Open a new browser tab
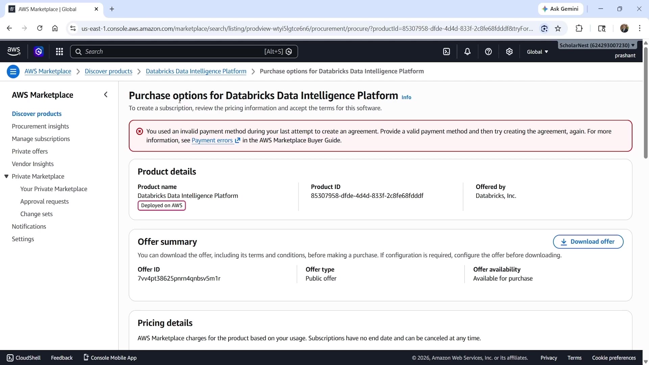This screenshot has height=365, width=649. coord(112,9)
